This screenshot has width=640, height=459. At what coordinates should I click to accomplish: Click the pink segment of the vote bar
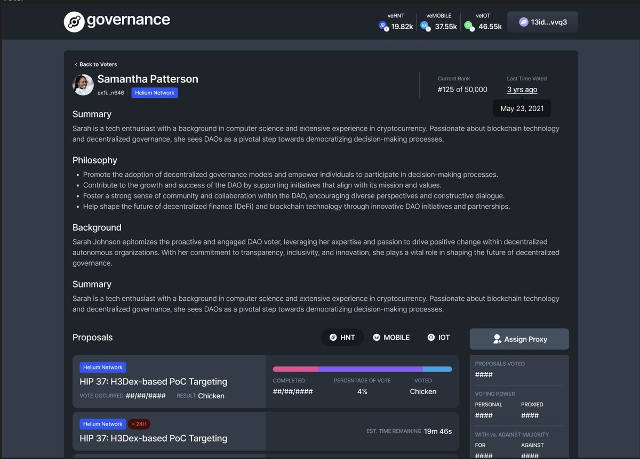tap(295, 369)
